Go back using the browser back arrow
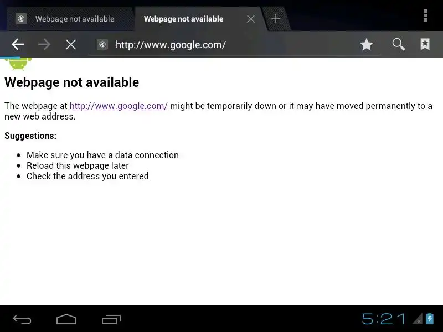This screenshot has height=332, width=443. point(18,44)
